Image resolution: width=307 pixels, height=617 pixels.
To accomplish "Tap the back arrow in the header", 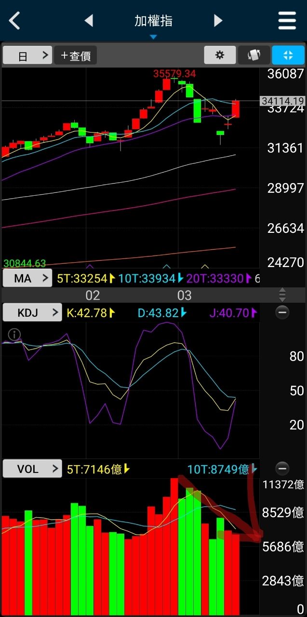I will (15, 21).
